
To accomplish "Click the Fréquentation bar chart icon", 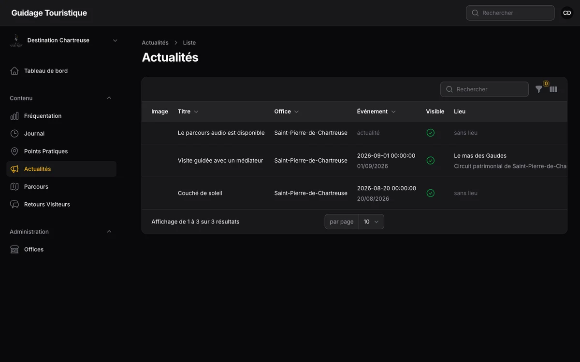I will coord(14,116).
